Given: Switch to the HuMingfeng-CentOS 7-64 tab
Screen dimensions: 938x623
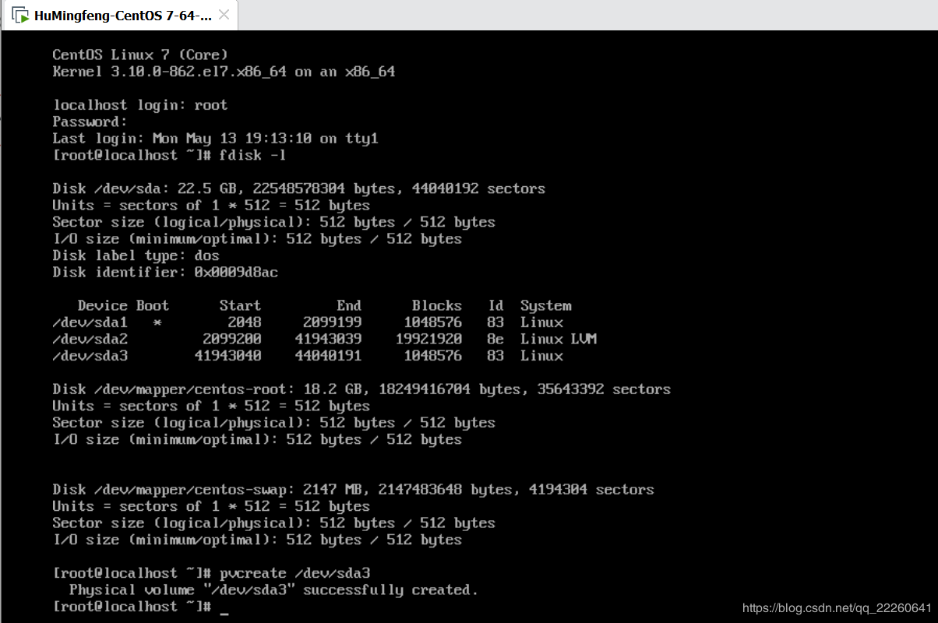Looking at the screenshot, I should tap(122, 16).
